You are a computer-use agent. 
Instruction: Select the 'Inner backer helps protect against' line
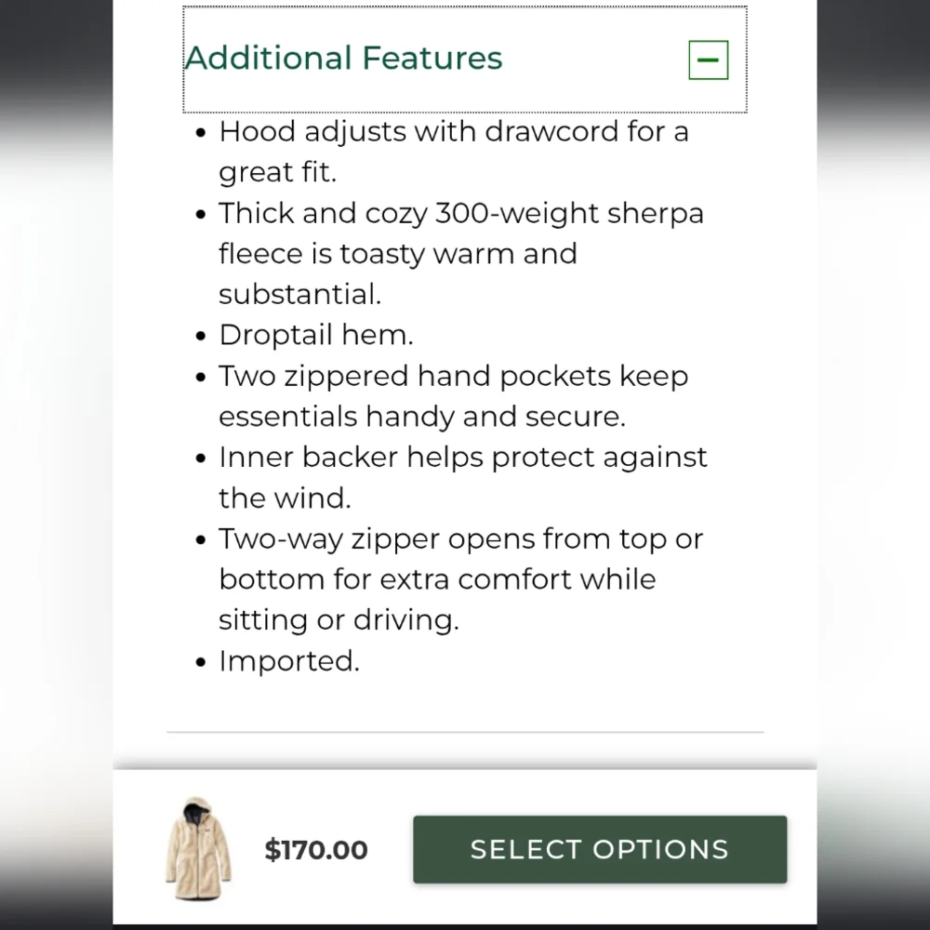[x=462, y=458]
